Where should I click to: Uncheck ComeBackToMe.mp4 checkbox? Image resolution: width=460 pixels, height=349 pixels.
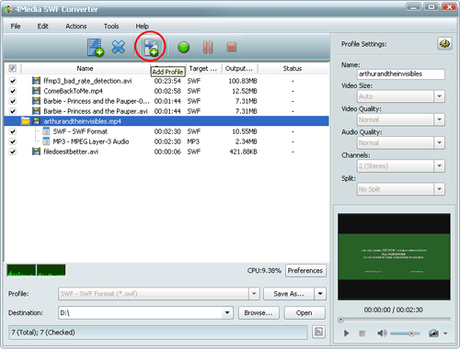(13, 91)
